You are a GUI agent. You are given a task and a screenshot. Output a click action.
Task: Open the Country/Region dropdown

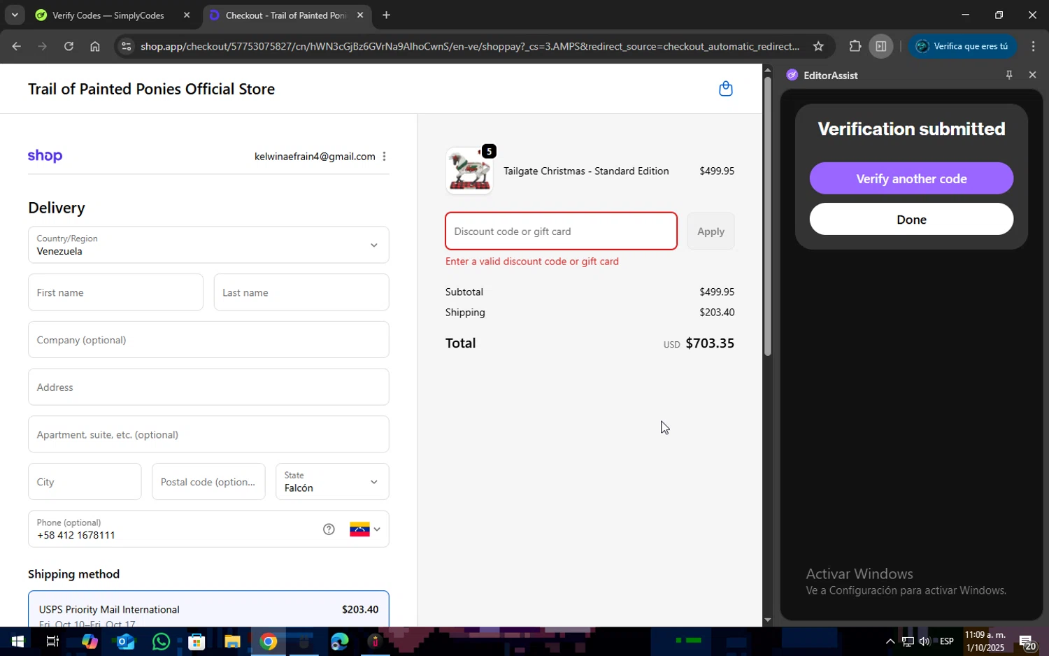[208, 245]
